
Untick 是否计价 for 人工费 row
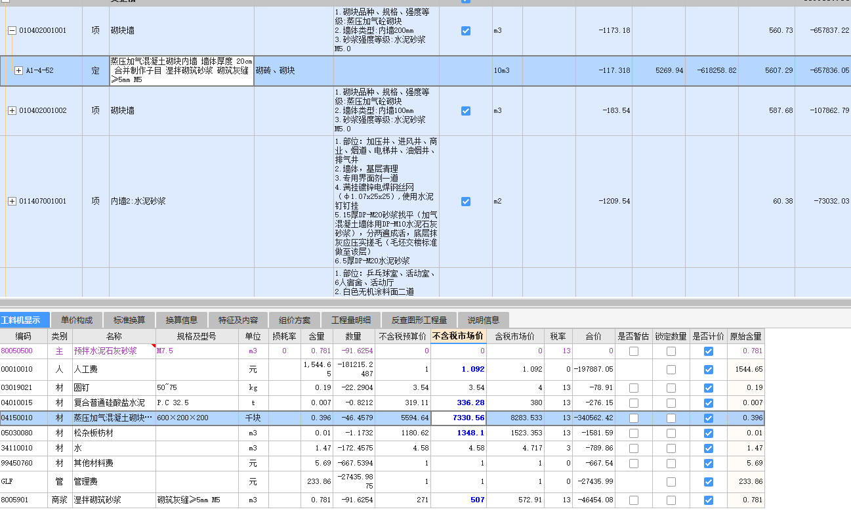709,370
